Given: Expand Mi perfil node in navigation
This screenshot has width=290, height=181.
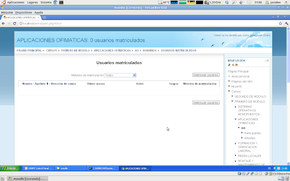Looking at the screenshot, I should click(x=229, y=86).
